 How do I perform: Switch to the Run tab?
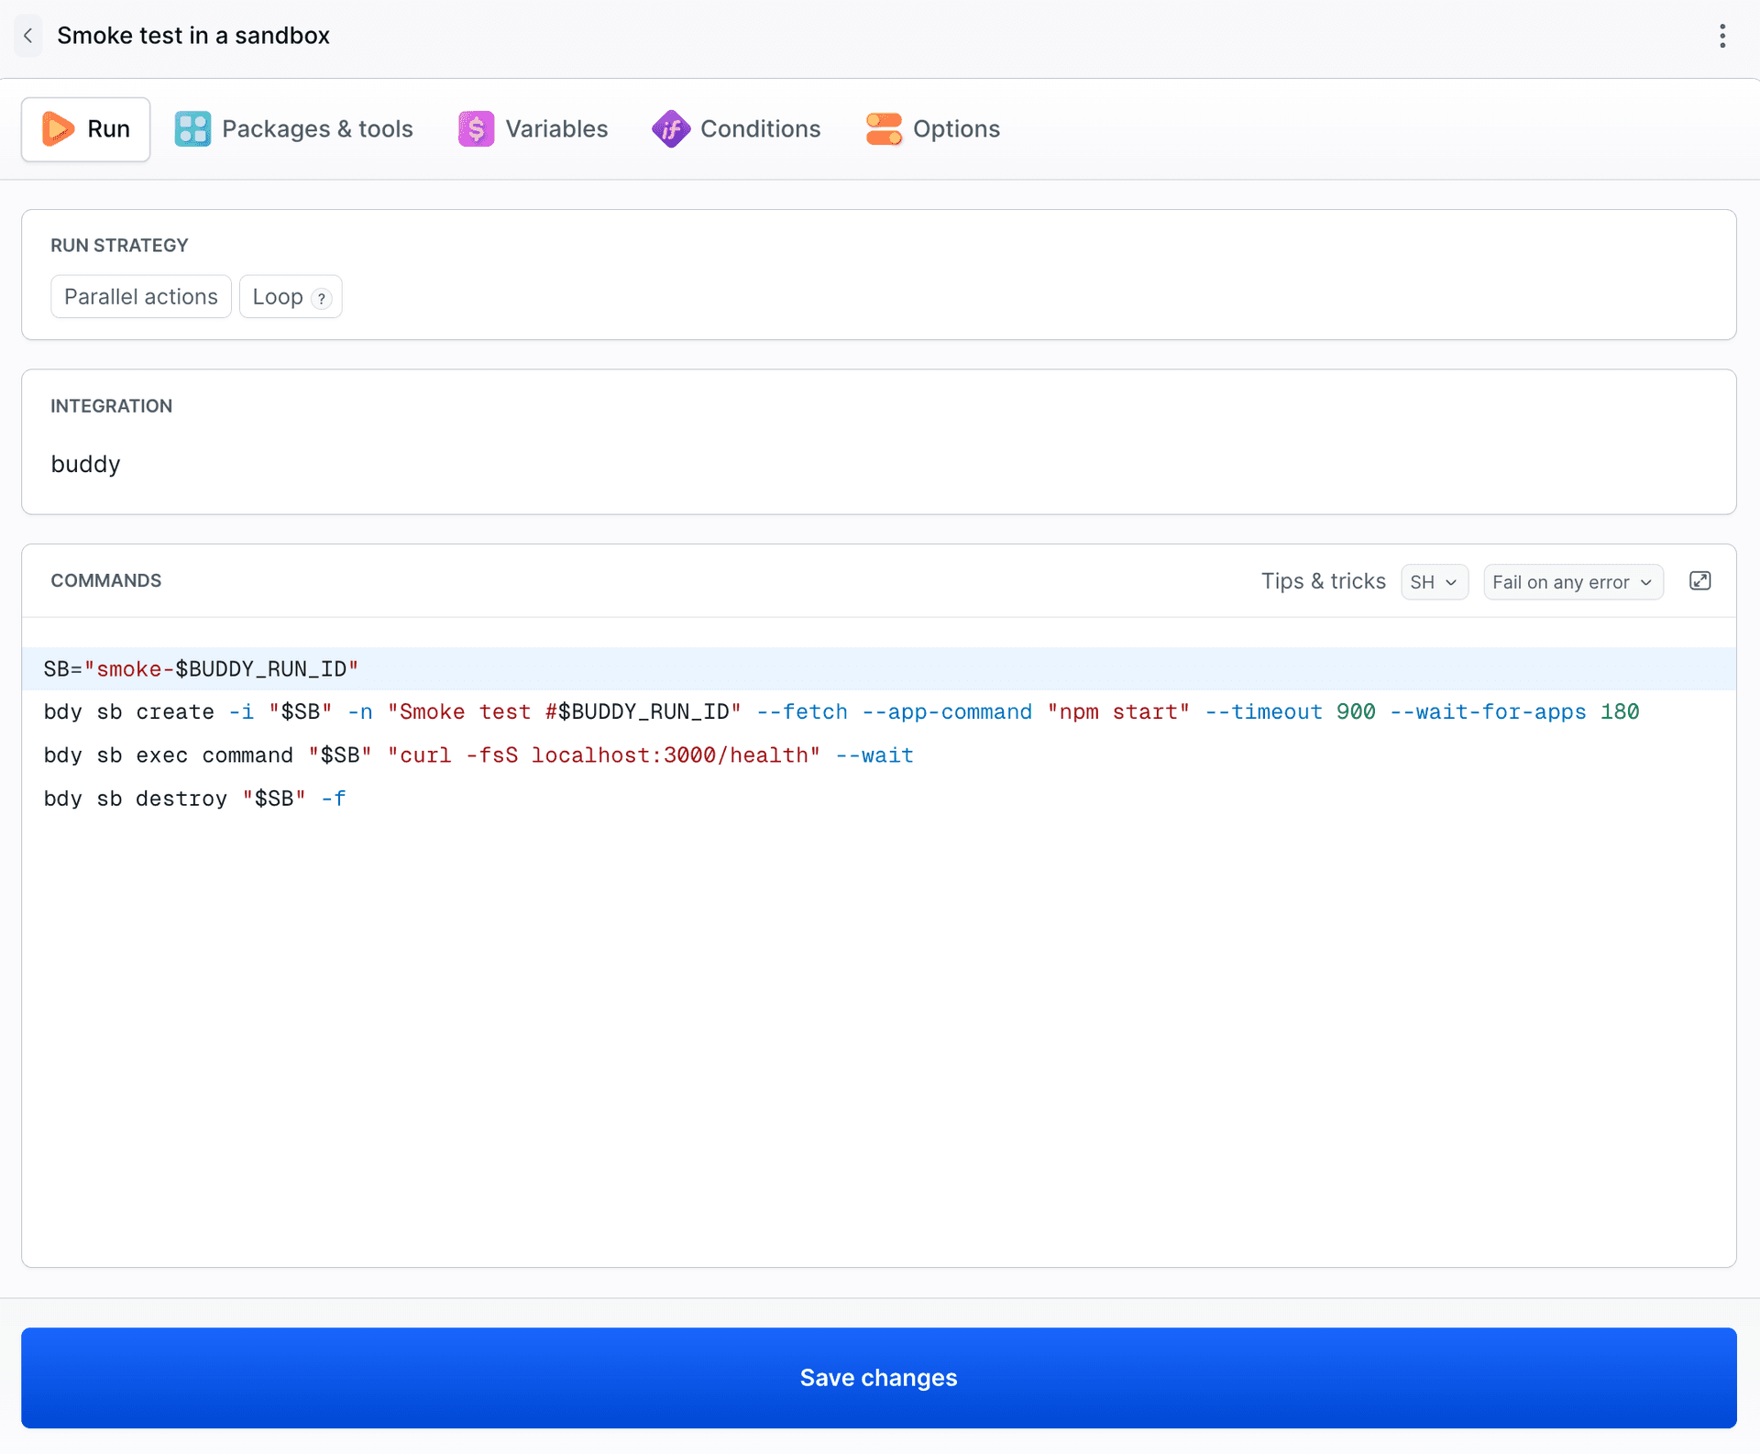86,129
